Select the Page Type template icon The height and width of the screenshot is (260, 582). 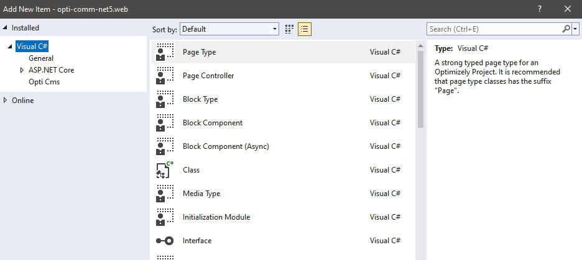click(165, 52)
